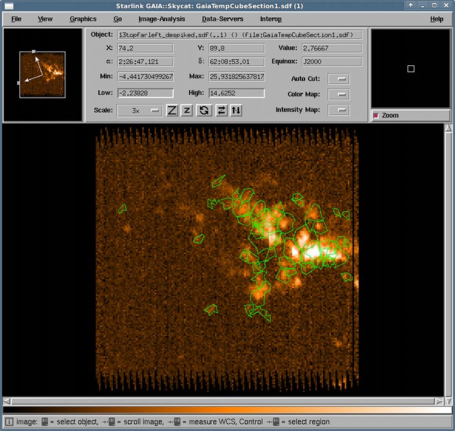Click the orange colour ramp bar
Screen dimensions: 455x431
(227, 410)
